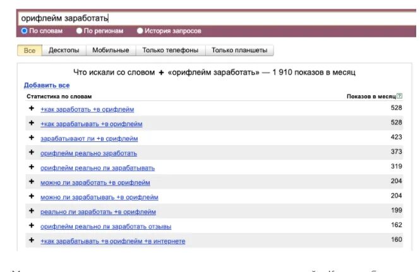This screenshot has height=272, width=420.
Task: Click plus next to "орифлейм реально ли зарабатывать"
Action: [x=32, y=167]
